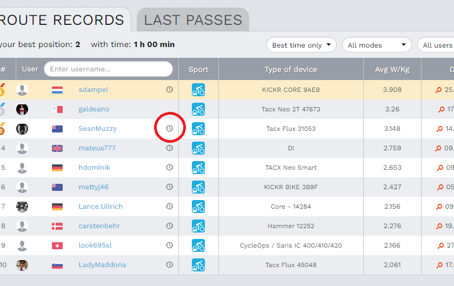Click the Avg W/Kg column header
The height and width of the screenshot is (286, 454).
pos(392,69)
